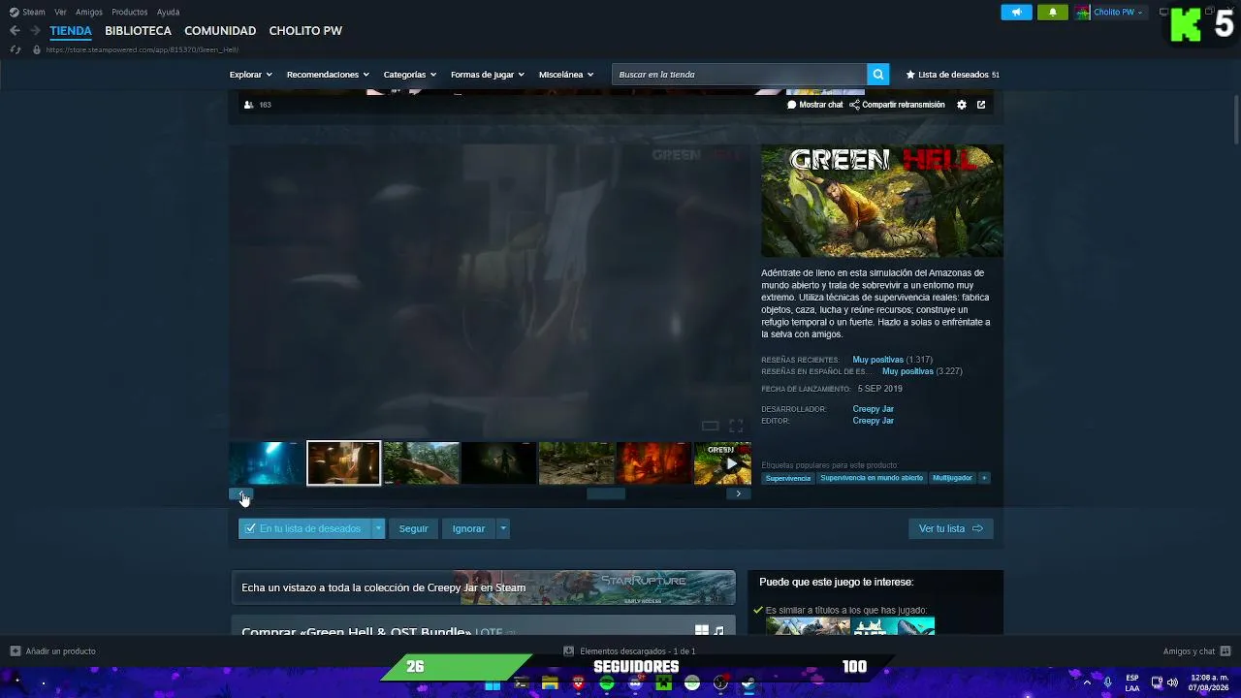Select the highlighted second screenshot thumbnail
The height and width of the screenshot is (698, 1241).
coord(343,463)
